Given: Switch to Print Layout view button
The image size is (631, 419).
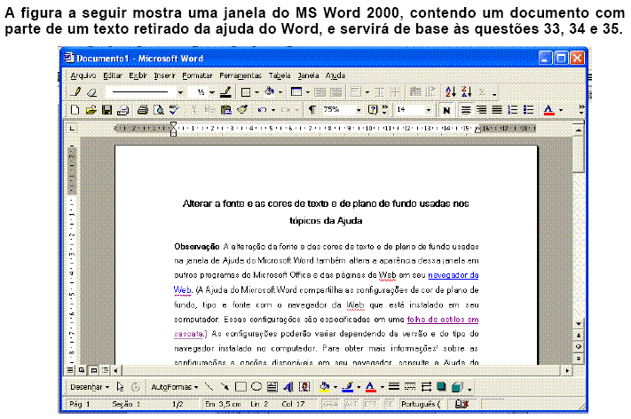Looking at the screenshot, I should coord(93,370).
